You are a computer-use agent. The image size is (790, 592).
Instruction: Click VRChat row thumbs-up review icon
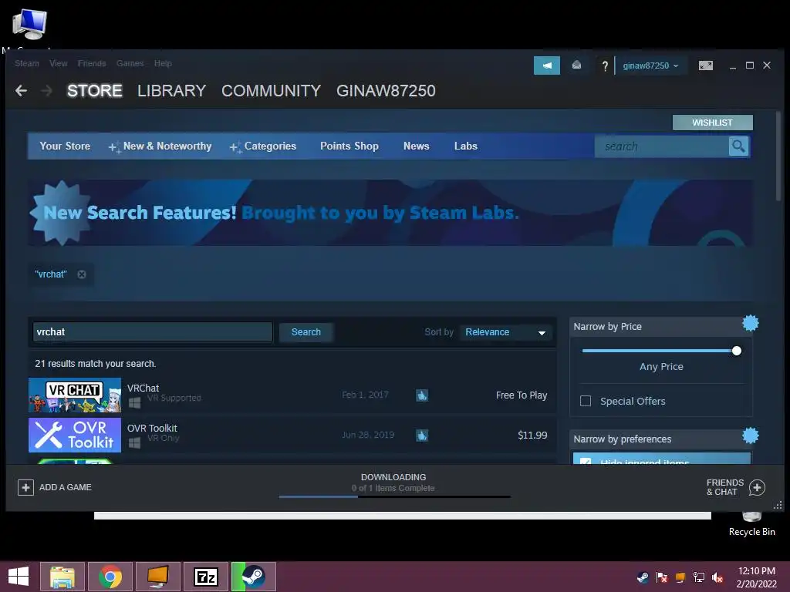[x=422, y=395]
